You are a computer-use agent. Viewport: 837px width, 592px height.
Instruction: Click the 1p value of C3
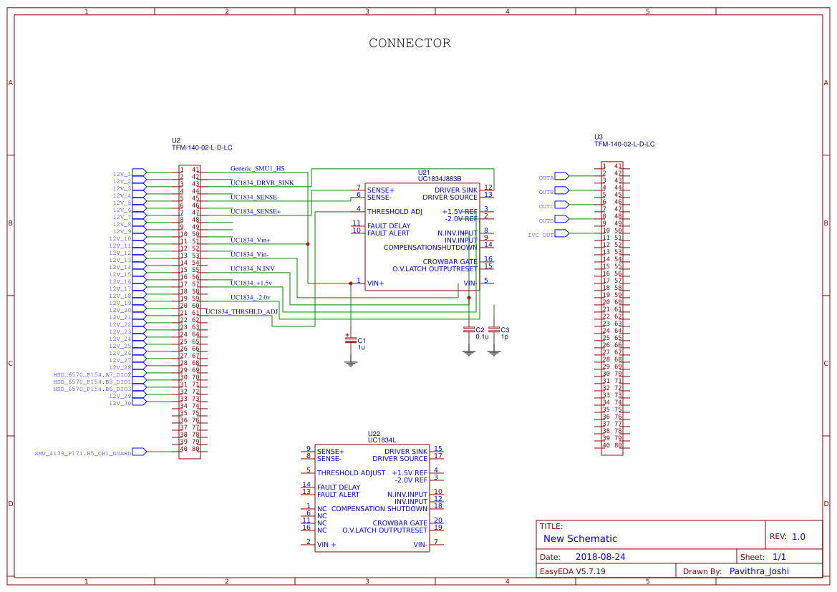(x=505, y=337)
